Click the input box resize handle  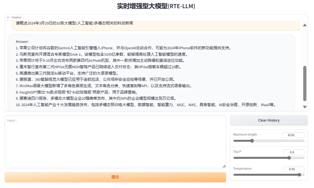point(224,166)
